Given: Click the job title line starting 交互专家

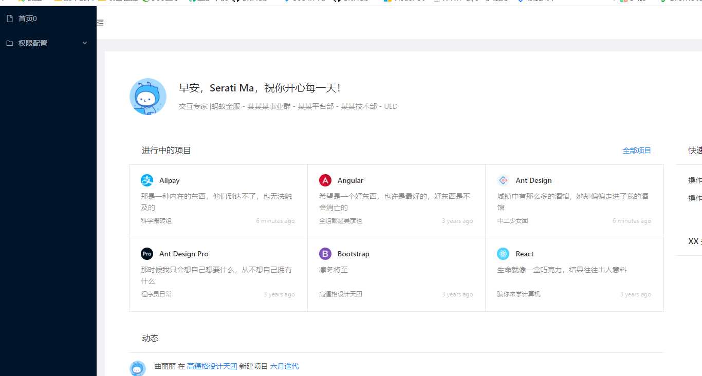Looking at the screenshot, I should [288, 106].
